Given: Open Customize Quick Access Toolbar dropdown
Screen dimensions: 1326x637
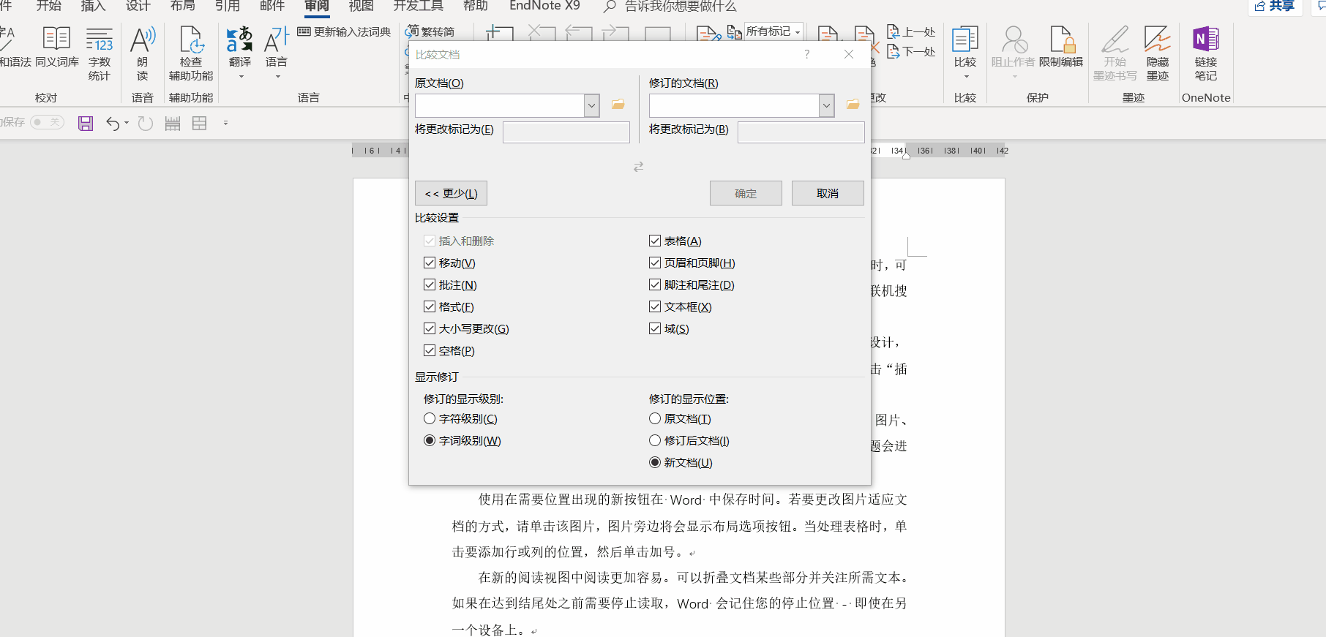Looking at the screenshot, I should click(225, 123).
